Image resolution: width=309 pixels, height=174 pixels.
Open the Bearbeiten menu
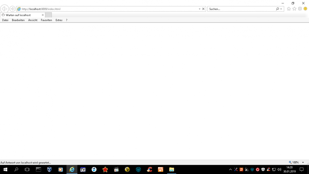[x=18, y=20]
